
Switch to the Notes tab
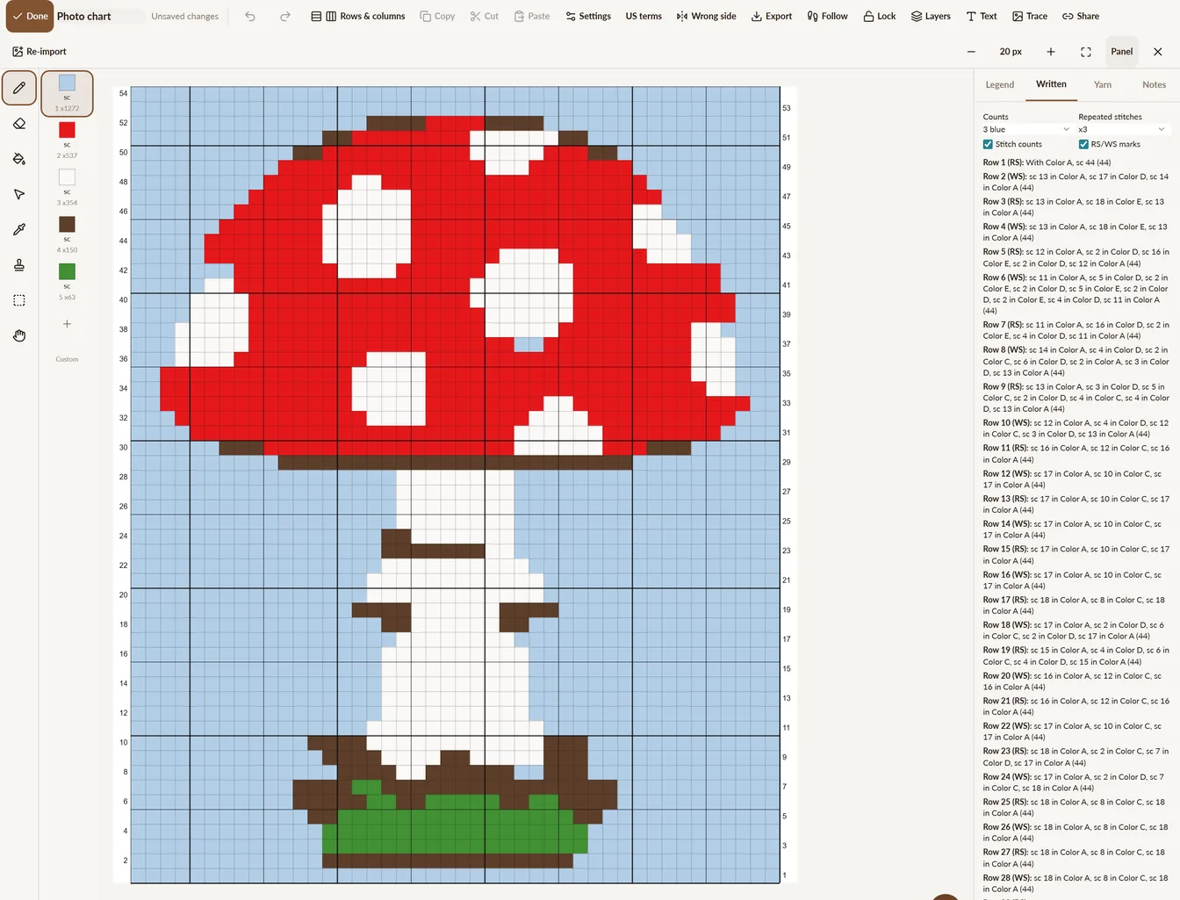(x=1155, y=84)
